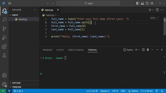Image resolution: width=166 pixels, height=93 pixels.
Task: Switch to the DEBUG CONSOLE tab
Action: coord(76,50)
